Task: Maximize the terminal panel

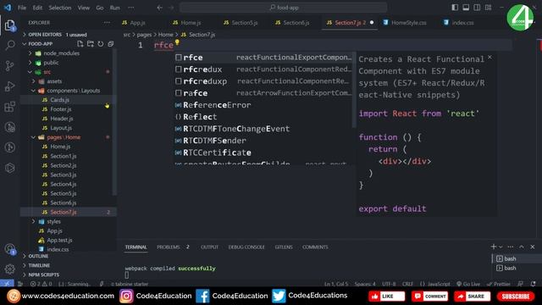Action: pos(522,247)
